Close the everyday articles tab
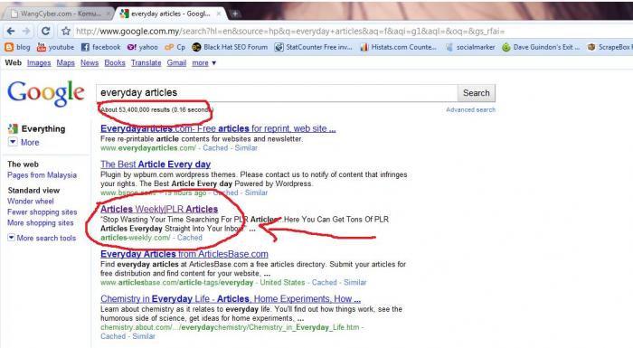 [219, 14]
